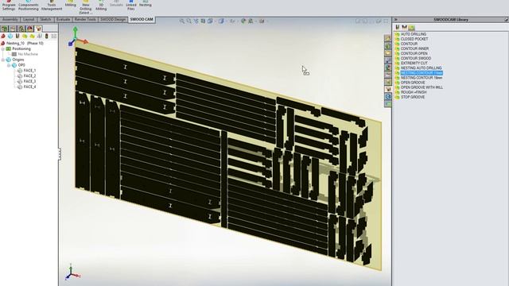Select OPEN GROOVE WITH MILL entry
Image resolution: width=509 pixels, height=286 pixels.
coord(422,87)
